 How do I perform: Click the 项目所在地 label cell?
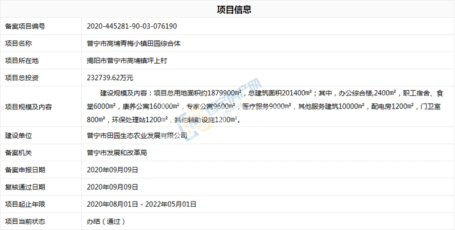pyautogui.click(x=22, y=60)
